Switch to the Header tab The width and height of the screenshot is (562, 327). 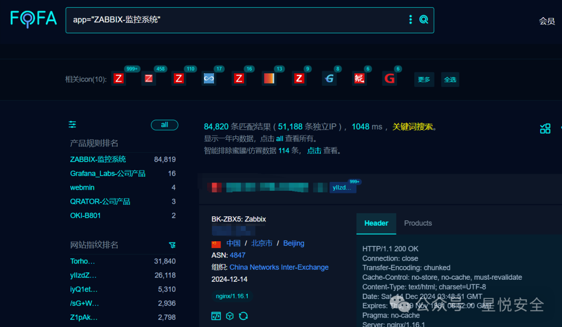coord(376,224)
